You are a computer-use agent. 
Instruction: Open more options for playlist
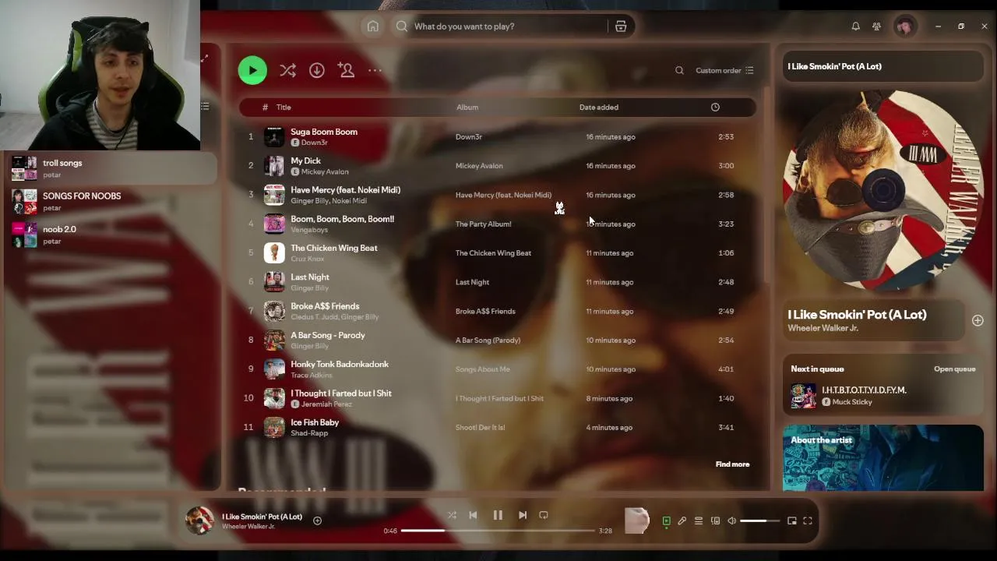[375, 70]
